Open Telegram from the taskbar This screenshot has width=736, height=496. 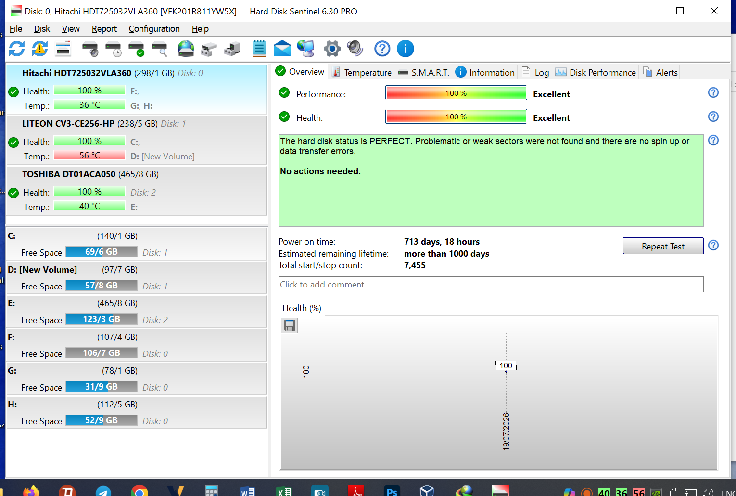pos(103,491)
